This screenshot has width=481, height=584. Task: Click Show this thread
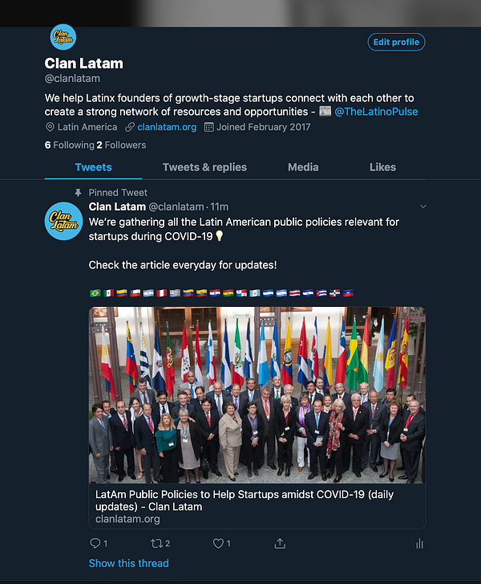point(128,563)
